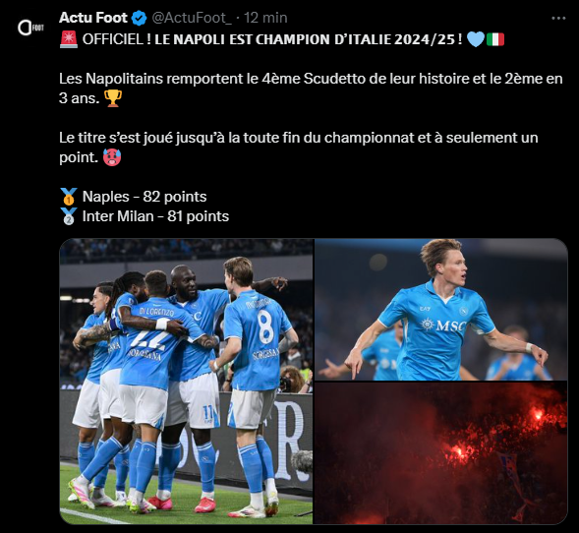Click the red siren emoji
This screenshot has height=533, width=579.
click(68, 39)
